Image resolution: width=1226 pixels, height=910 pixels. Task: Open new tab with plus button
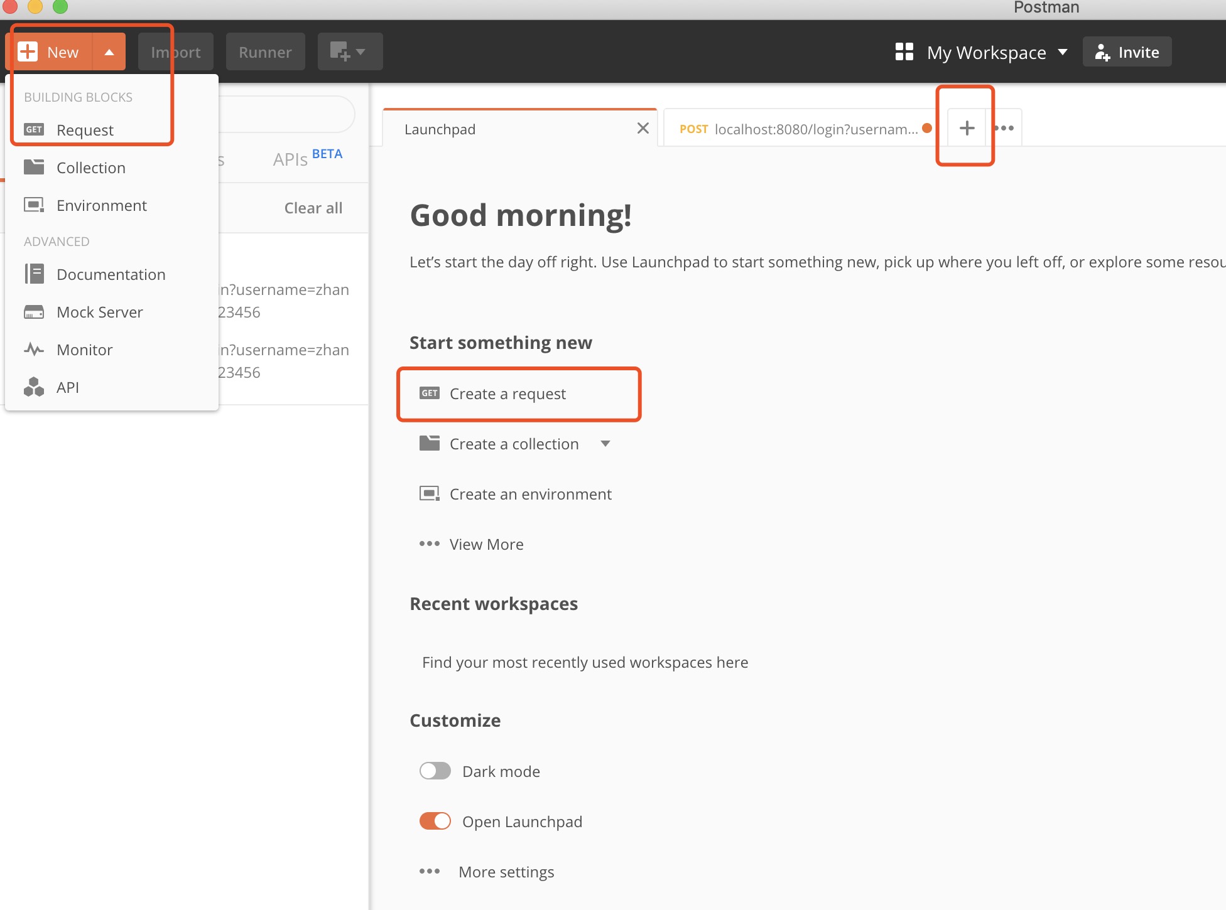click(966, 127)
